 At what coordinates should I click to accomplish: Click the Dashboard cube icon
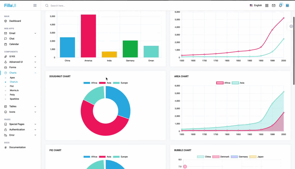coord(5,21)
